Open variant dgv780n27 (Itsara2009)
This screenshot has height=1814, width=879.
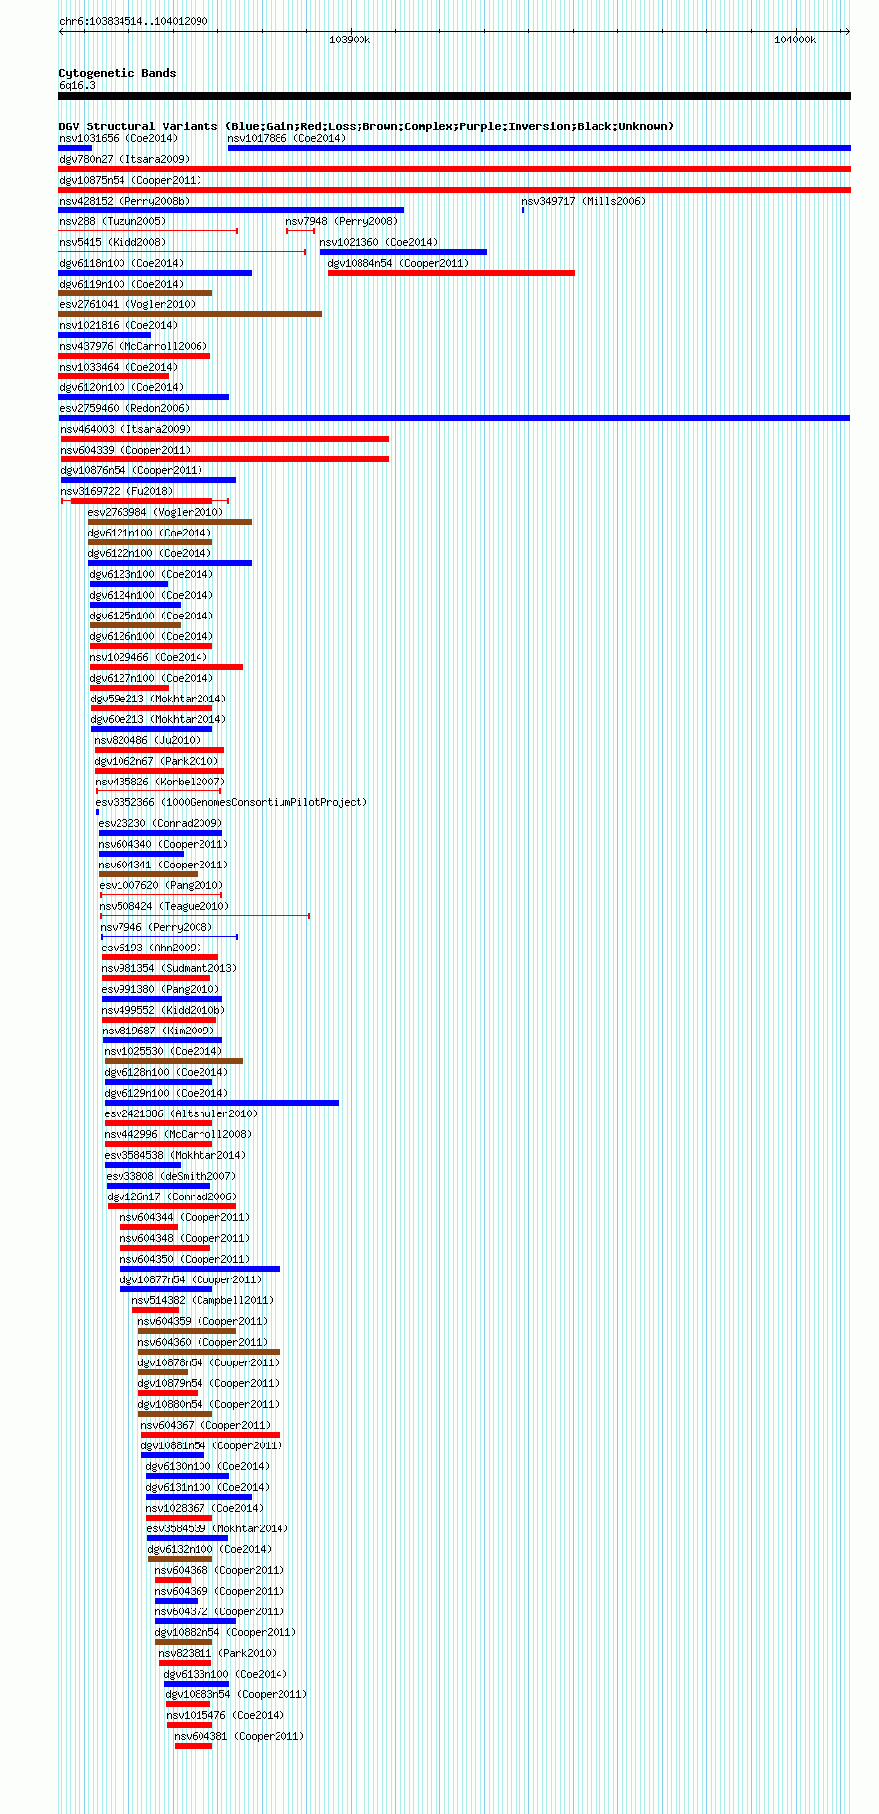tap(124, 160)
